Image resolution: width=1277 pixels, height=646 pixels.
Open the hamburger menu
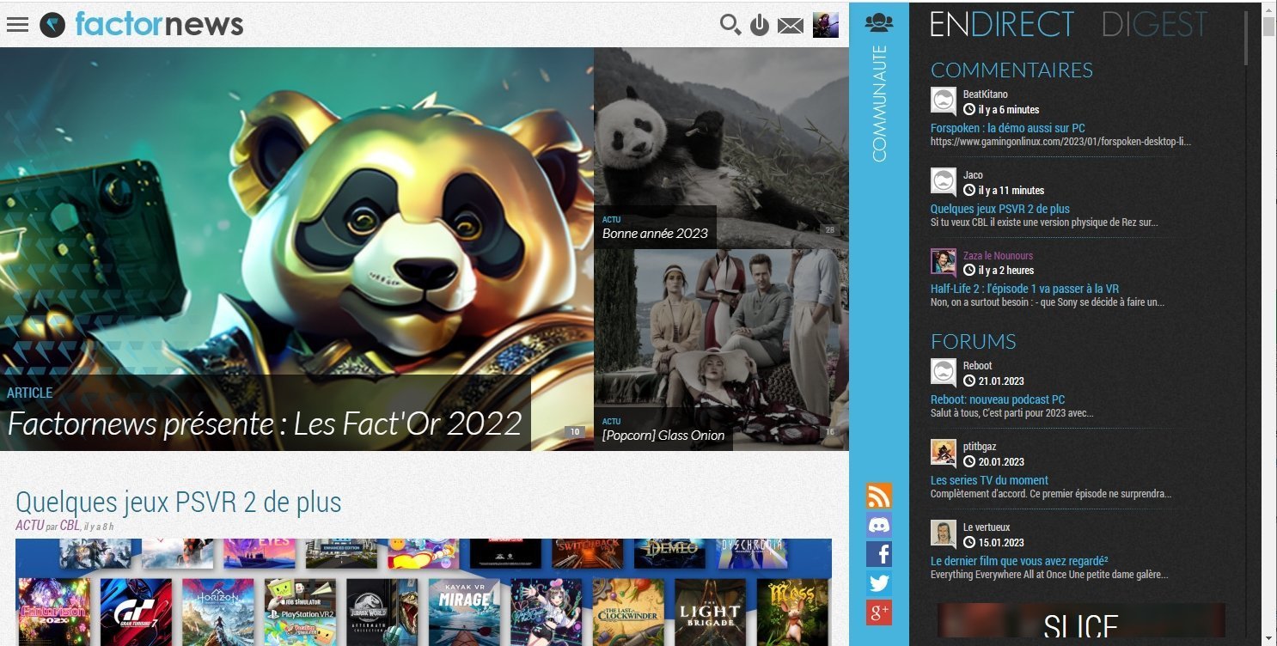coord(17,25)
